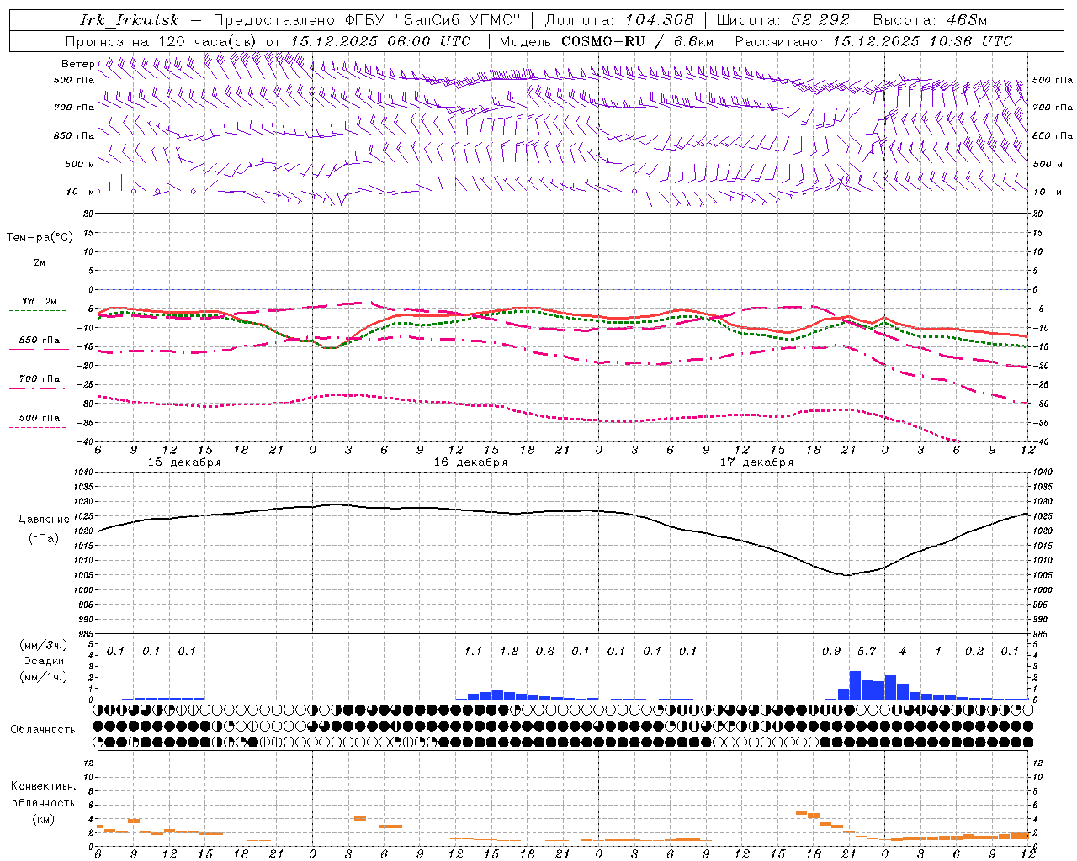The height and width of the screenshot is (861, 1077).
Task: Select the text ФГБУ "ЗапСиб УГМС"
Action: [x=433, y=20]
